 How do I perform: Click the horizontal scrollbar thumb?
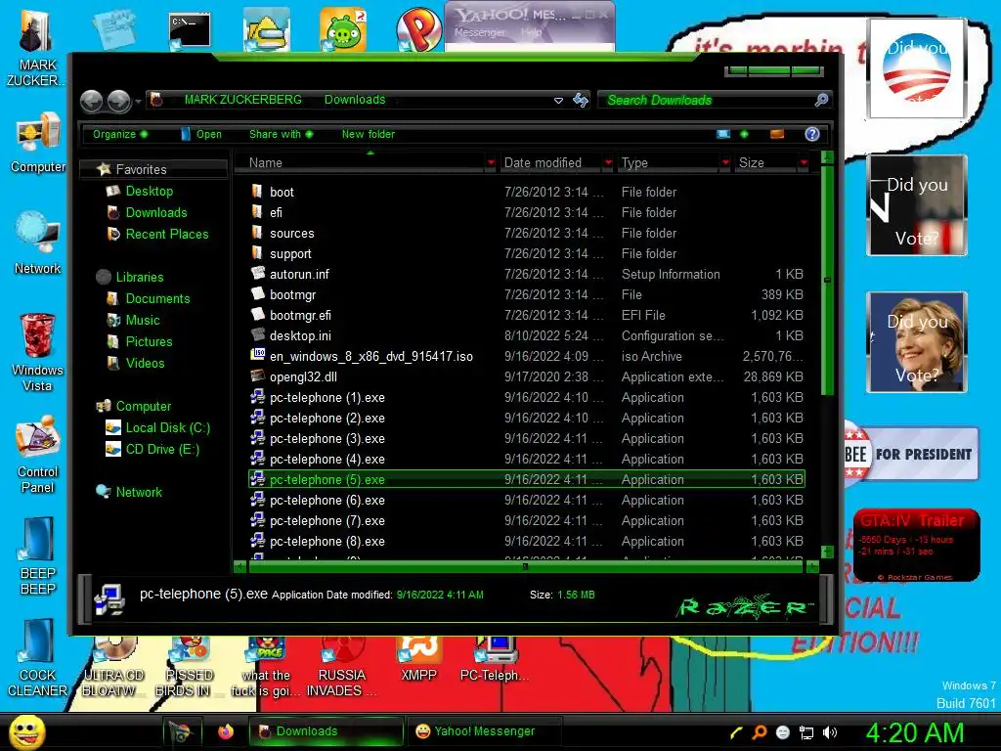coord(525,566)
